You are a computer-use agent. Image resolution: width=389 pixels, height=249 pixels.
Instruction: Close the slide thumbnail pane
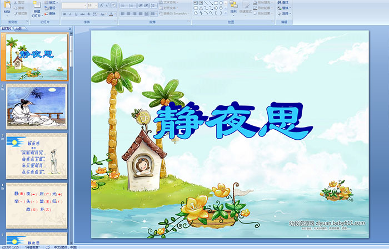(x=70, y=29)
